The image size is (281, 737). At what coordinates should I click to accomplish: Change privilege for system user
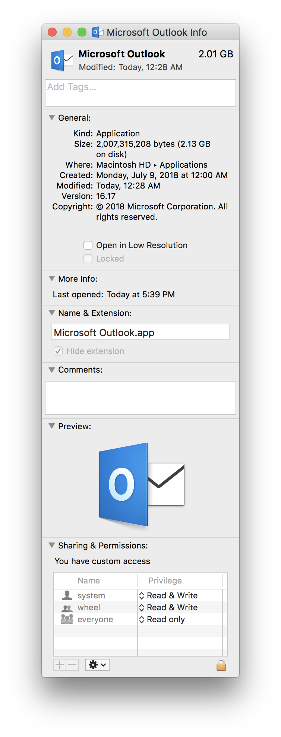tap(168, 595)
